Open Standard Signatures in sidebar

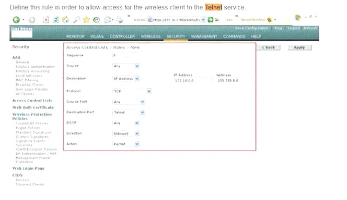33,132
